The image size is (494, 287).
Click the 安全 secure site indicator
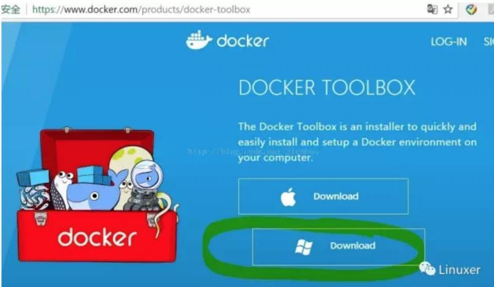10,9
